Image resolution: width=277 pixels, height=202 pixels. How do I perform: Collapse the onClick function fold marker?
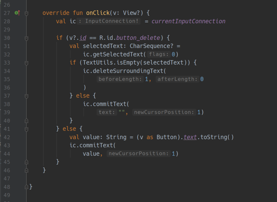tap(27, 13)
